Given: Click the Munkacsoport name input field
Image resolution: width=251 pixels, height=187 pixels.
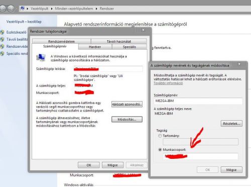Looking at the screenshot, I should point(200,156).
